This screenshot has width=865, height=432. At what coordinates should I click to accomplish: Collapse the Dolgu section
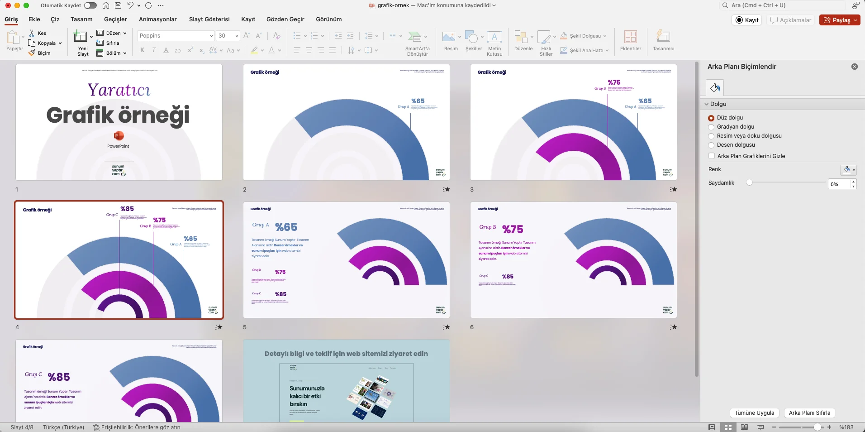(707, 104)
